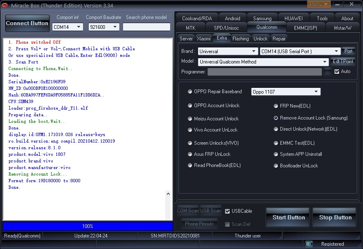Select EMMC Test(EDL) option
The image size is (363, 249).
click(x=276, y=143)
